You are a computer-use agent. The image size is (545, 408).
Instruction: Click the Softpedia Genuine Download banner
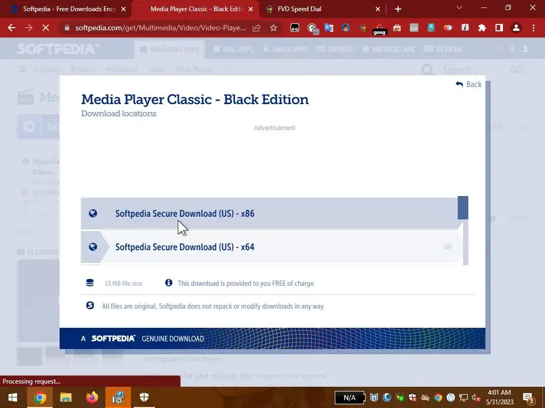click(x=272, y=338)
